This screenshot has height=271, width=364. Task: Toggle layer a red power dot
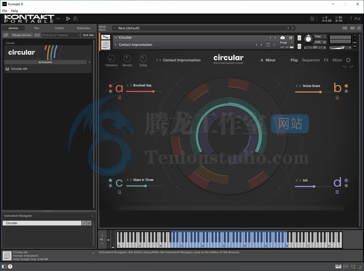point(110,86)
